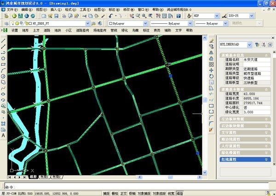Image resolution: width=276 pixels, height=196 pixels.
Task: Select the multiline Text tool
Action: [3, 136]
